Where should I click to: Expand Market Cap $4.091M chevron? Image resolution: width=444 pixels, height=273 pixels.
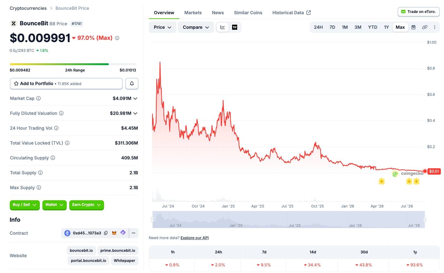(135, 98)
